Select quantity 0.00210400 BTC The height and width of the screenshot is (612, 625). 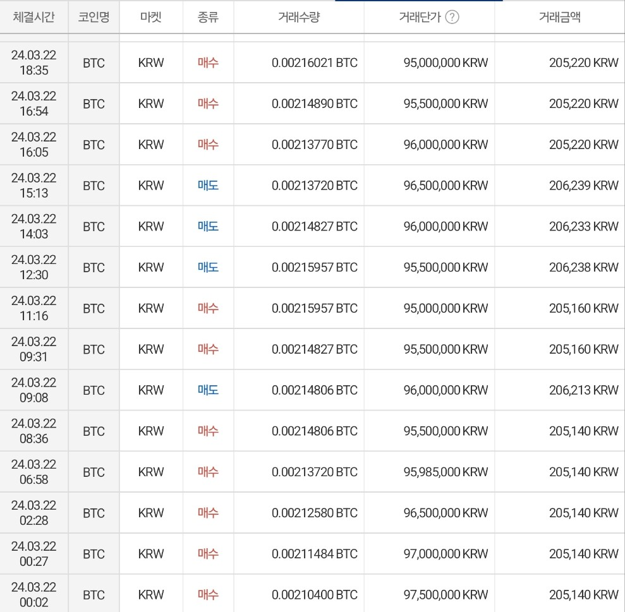coord(315,595)
